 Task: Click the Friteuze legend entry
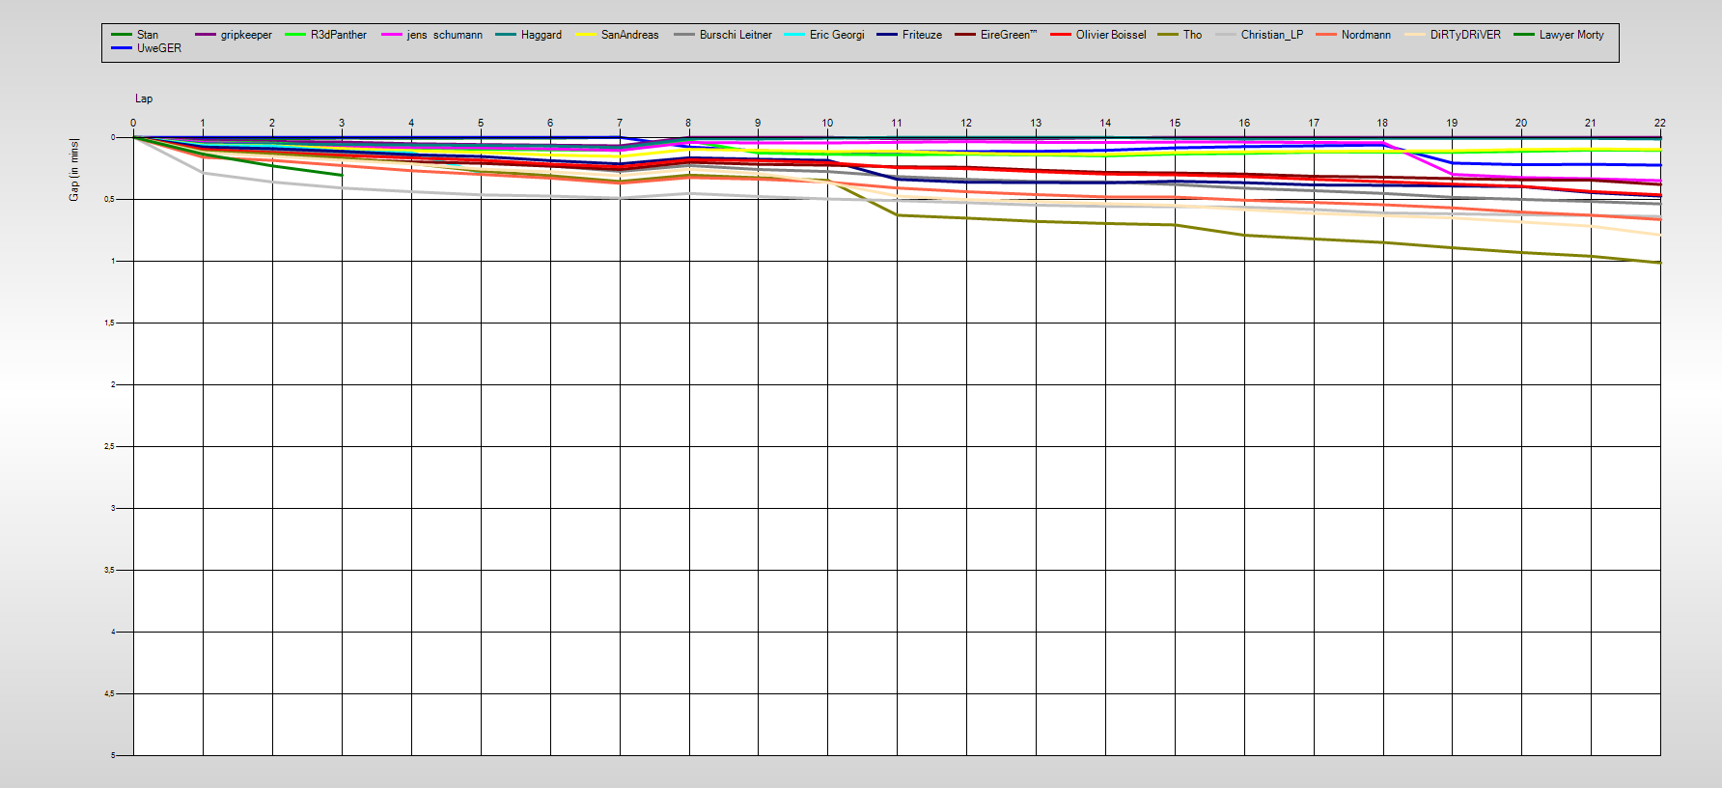pos(922,35)
